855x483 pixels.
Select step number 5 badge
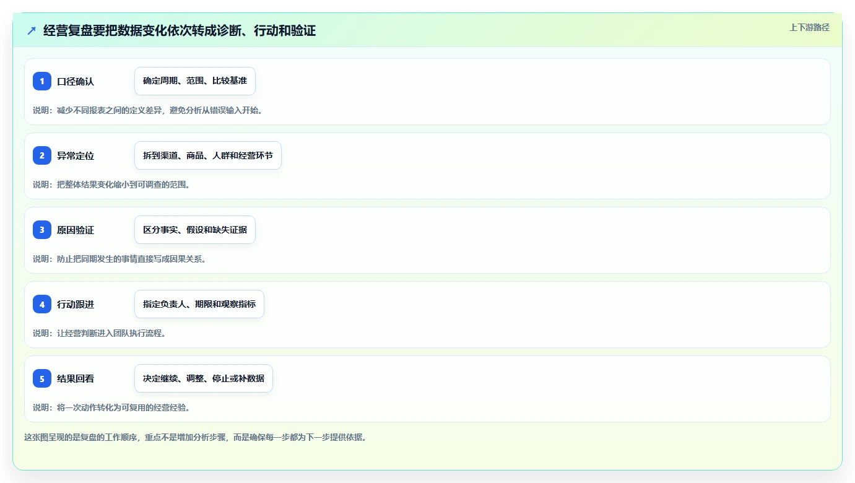click(42, 378)
